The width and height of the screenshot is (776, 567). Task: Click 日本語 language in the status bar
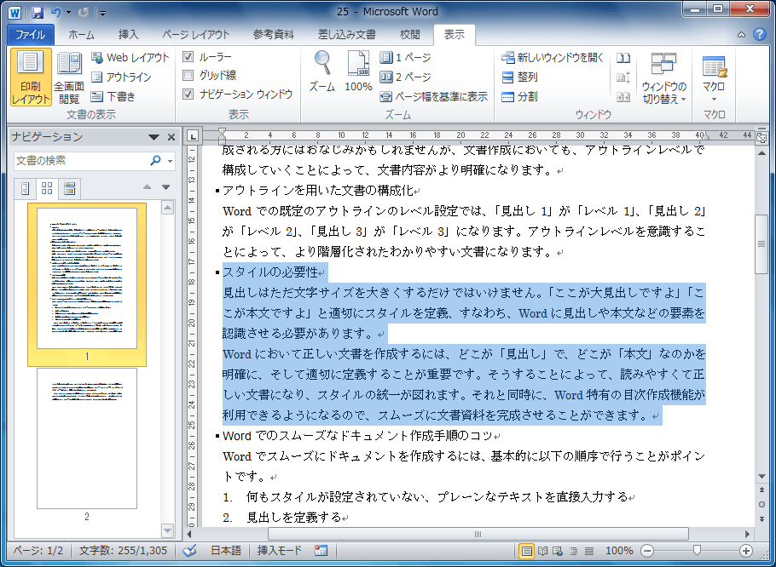[226, 550]
